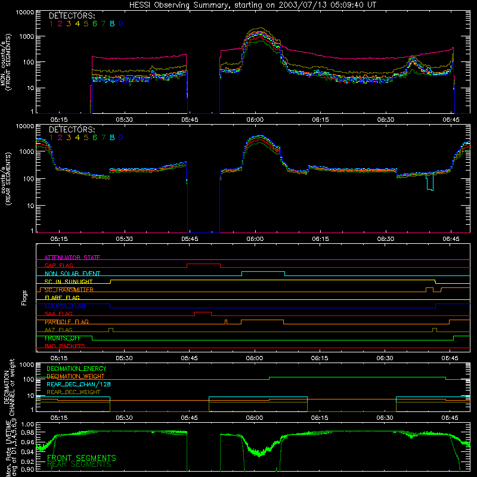Click 05:15 time label under front segments plot
The width and height of the screenshot is (477, 477).
tap(59, 120)
